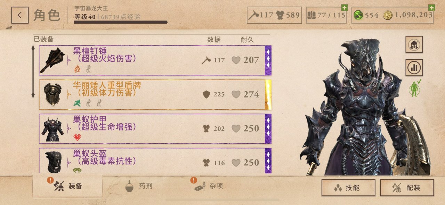This screenshot has width=445, height=205.
Task: Add more gems with green plus icon
Action: 431,8
